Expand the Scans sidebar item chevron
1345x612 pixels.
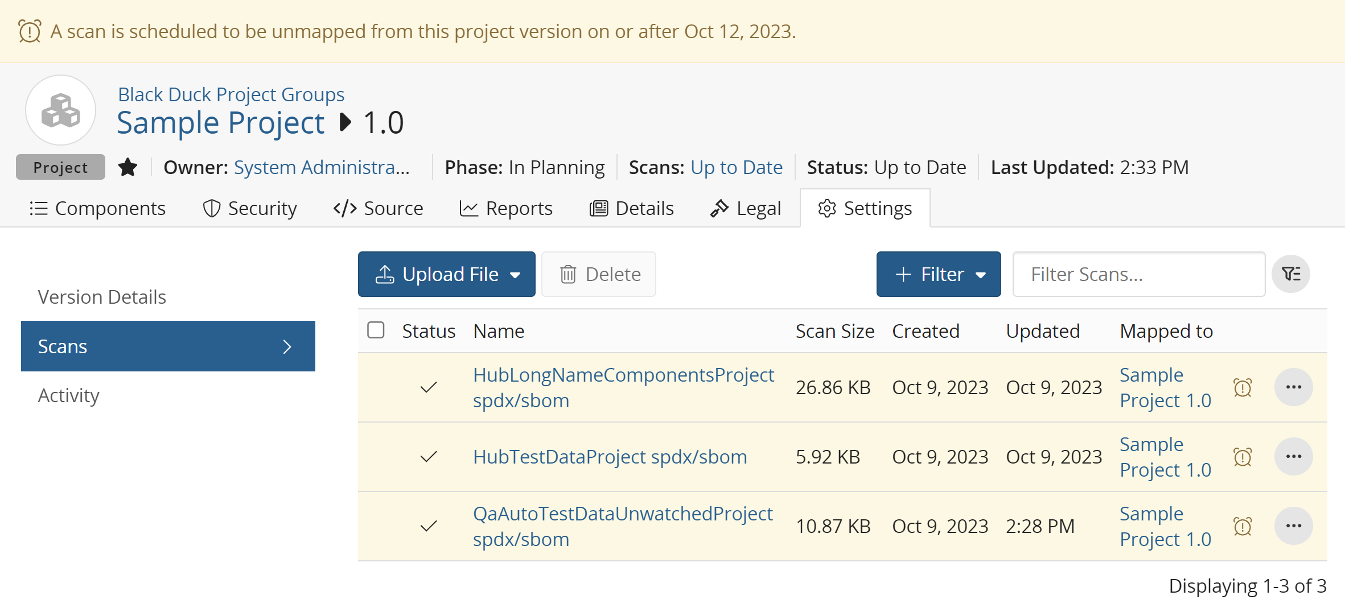click(287, 346)
